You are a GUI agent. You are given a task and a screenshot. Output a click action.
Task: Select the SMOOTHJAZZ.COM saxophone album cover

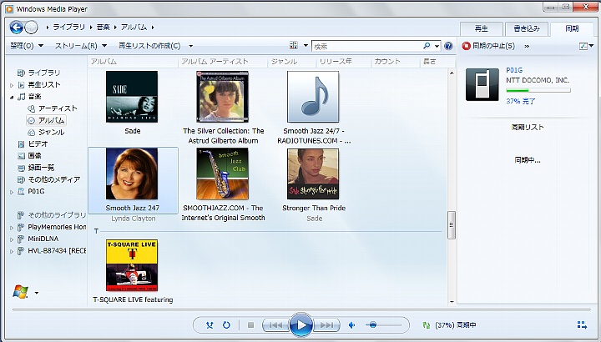point(222,174)
